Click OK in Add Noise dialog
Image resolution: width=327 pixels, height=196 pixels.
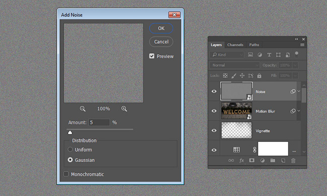[161, 28]
